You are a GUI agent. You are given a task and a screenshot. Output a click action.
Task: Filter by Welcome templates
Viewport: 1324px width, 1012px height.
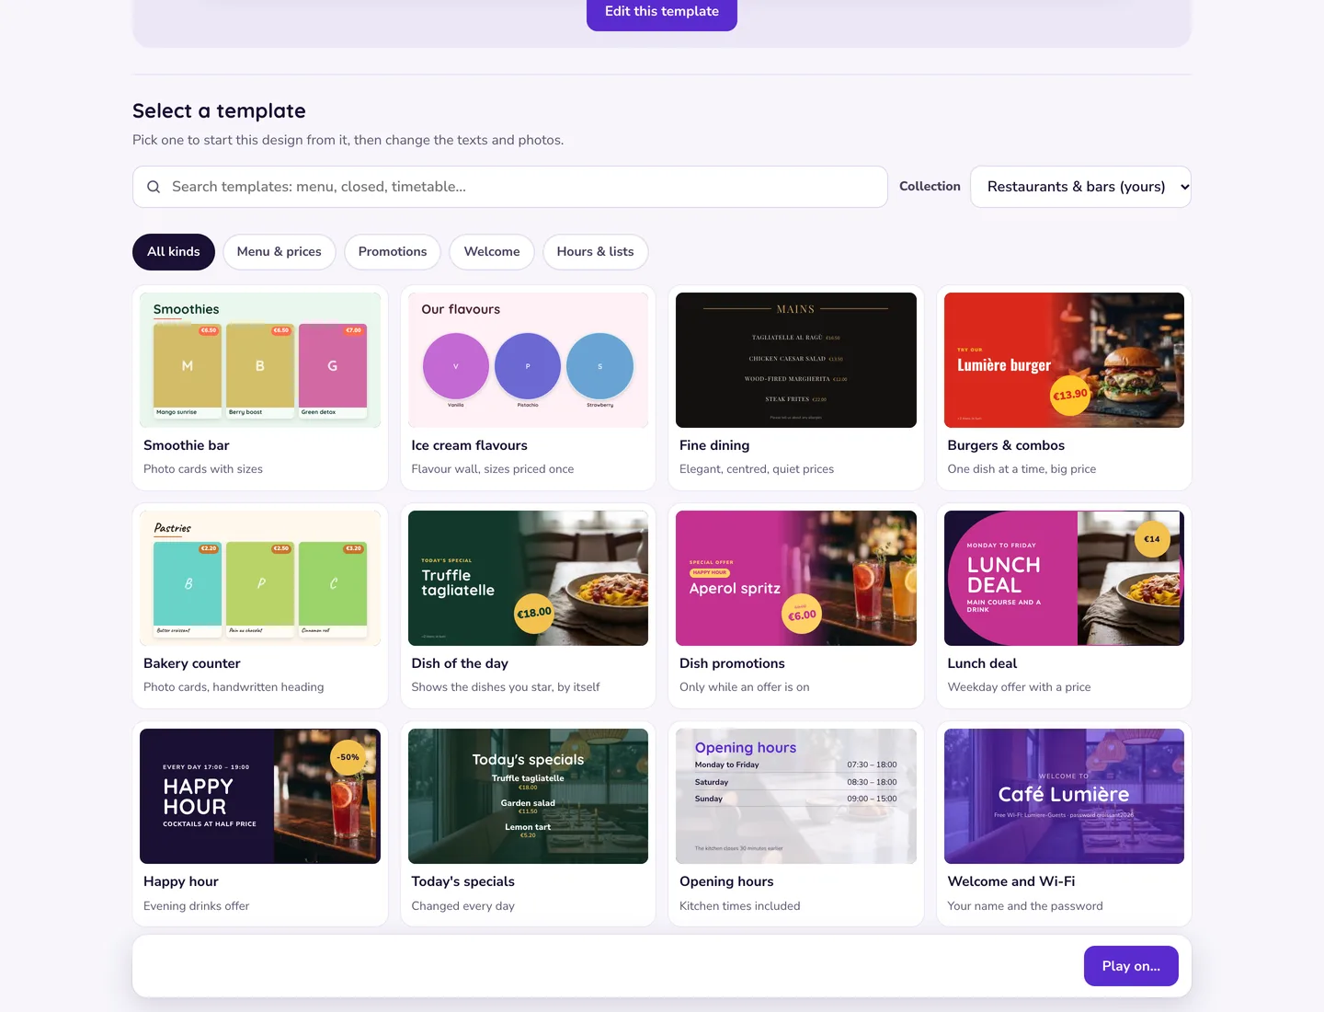coord(492,252)
